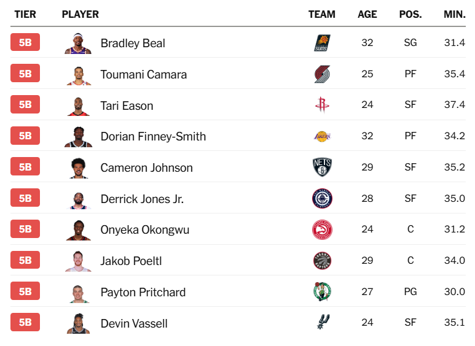Image resolution: width=475 pixels, height=346 pixels.
Task: Click the Brooklyn Nets logo
Action: (x=322, y=167)
